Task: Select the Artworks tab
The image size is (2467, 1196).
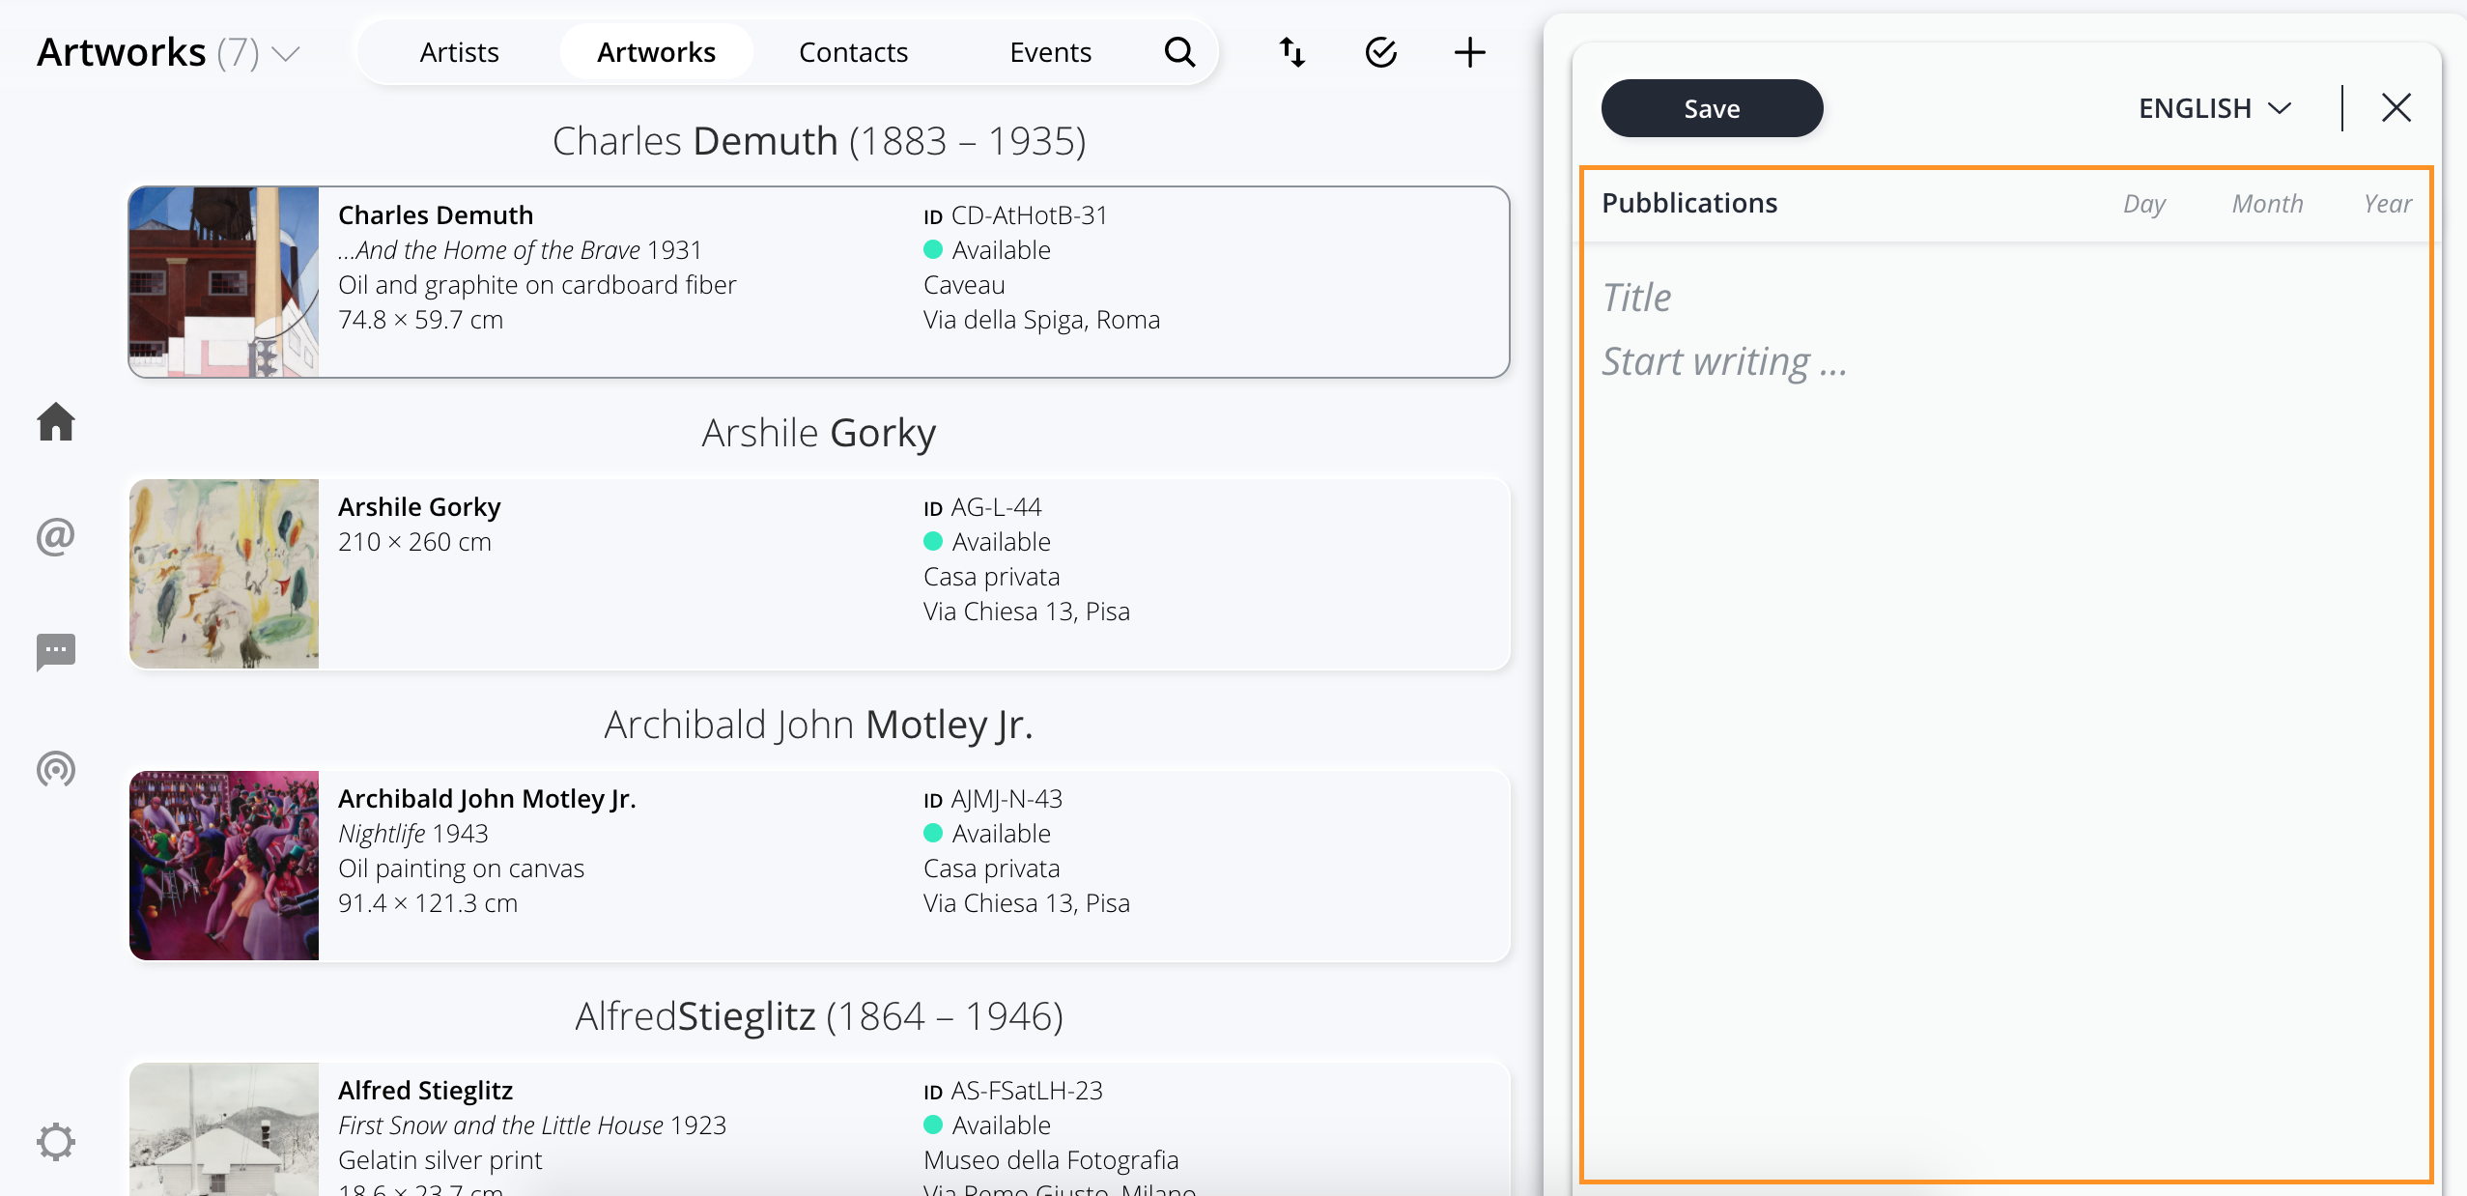Action: tap(657, 52)
